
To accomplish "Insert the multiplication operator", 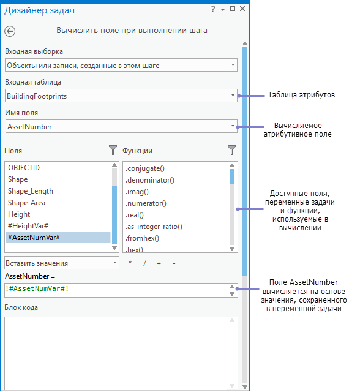I will (130, 263).
